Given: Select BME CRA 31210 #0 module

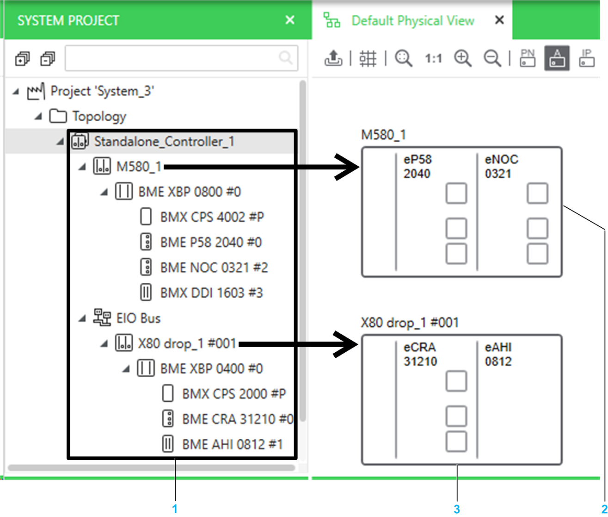Looking at the screenshot, I should tap(238, 419).
